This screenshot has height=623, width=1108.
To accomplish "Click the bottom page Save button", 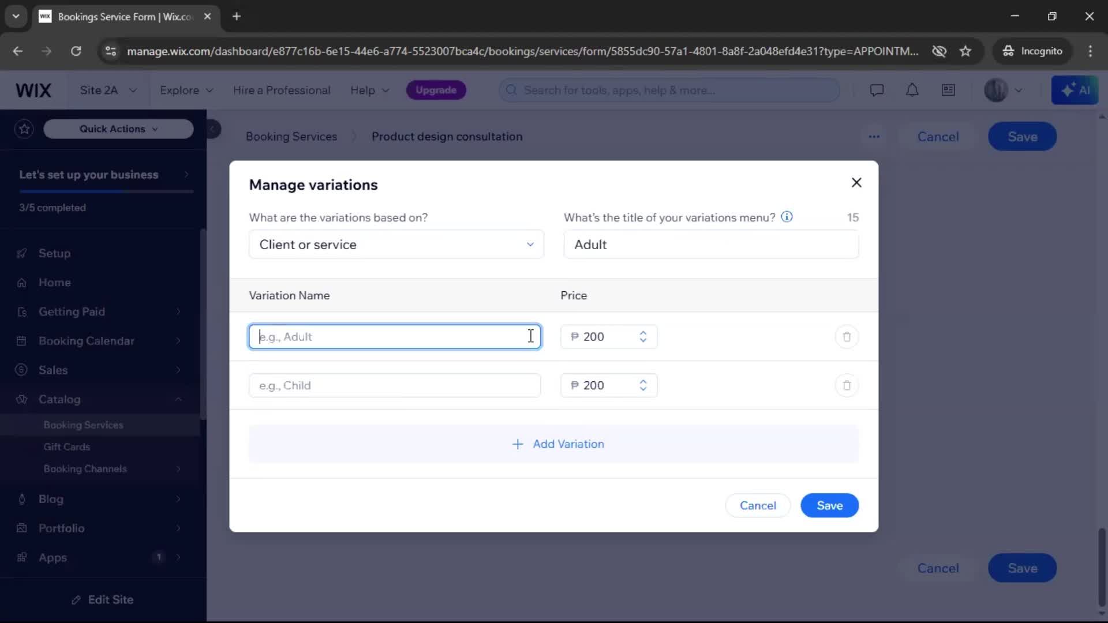I will pos(1022,568).
